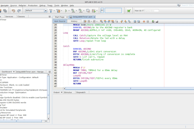
Task: Expand Debug Project dropdown arrow
Action: [97, 11]
